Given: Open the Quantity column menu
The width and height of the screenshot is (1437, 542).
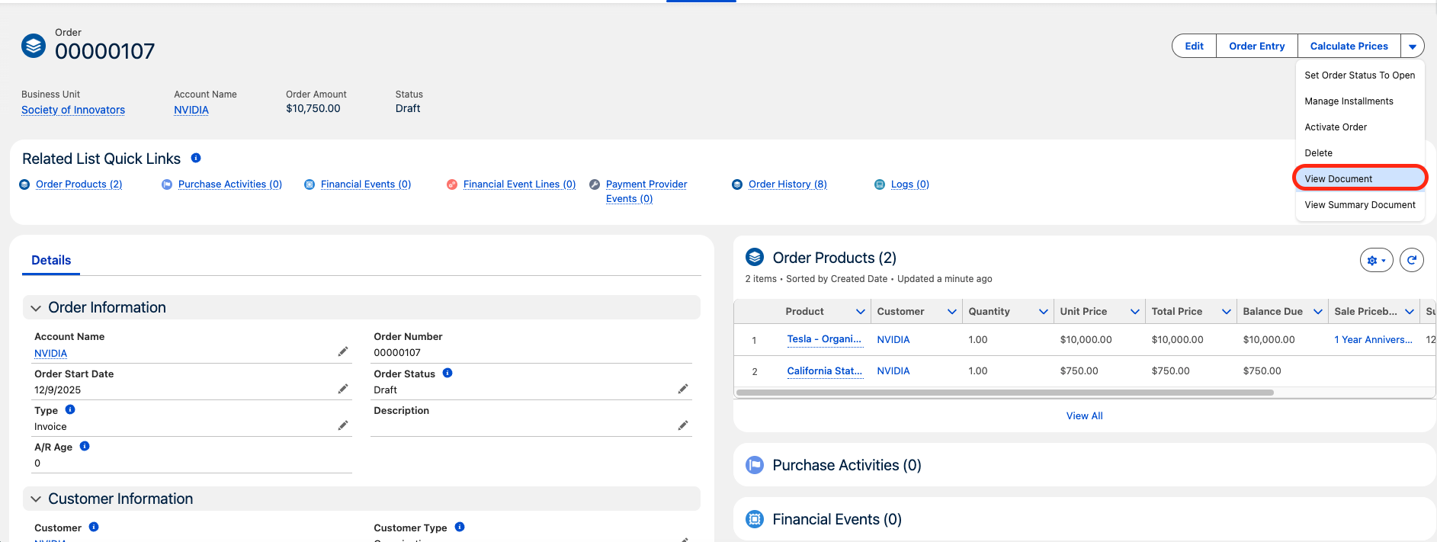Looking at the screenshot, I should pyautogui.click(x=1044, y=311).
